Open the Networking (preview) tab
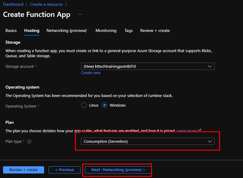Viewport: 243px width, 178px height. tap(66, 31)
